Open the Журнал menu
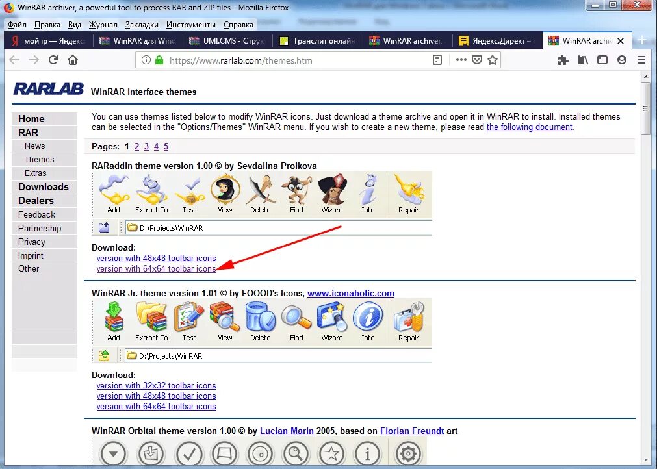The width and height of the screenshot is (657, 469). coord(103,24)
